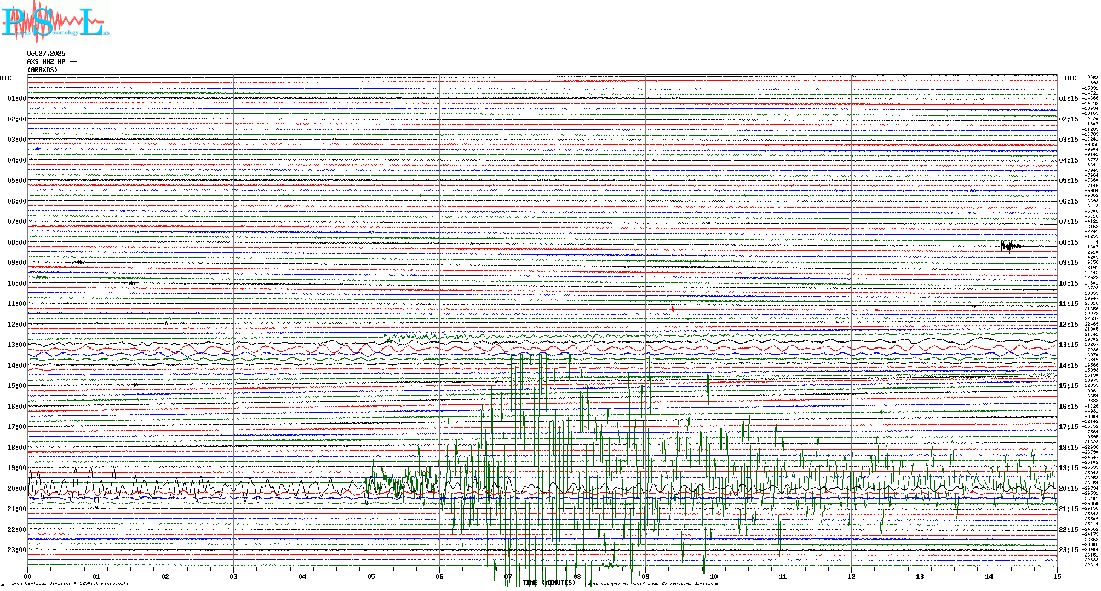Screen dimensions: 1101x591
Task: Click the Traces clipped footnote text
Action: point(651,583)
